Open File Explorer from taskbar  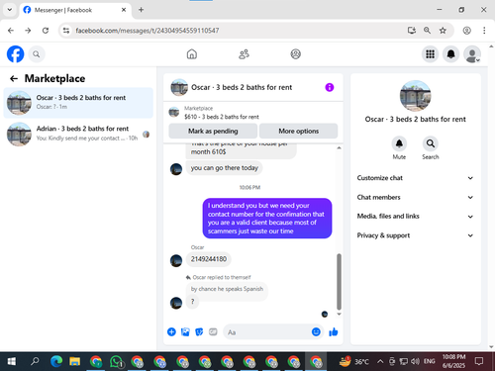[75, 361]
